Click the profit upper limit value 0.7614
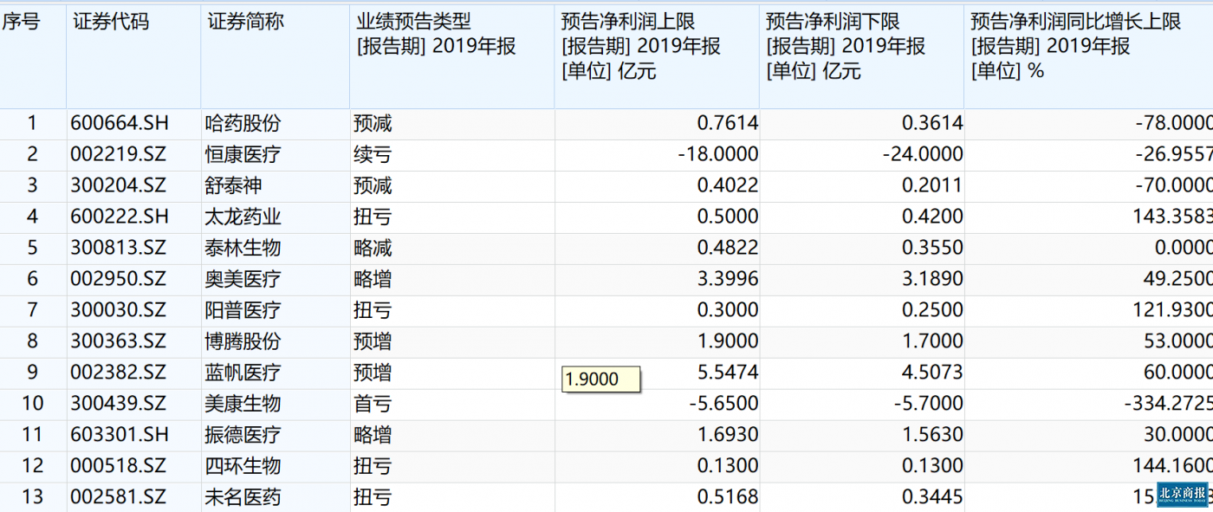The width and height of the screenshot is (1213, 512). (x=728, y=124)
